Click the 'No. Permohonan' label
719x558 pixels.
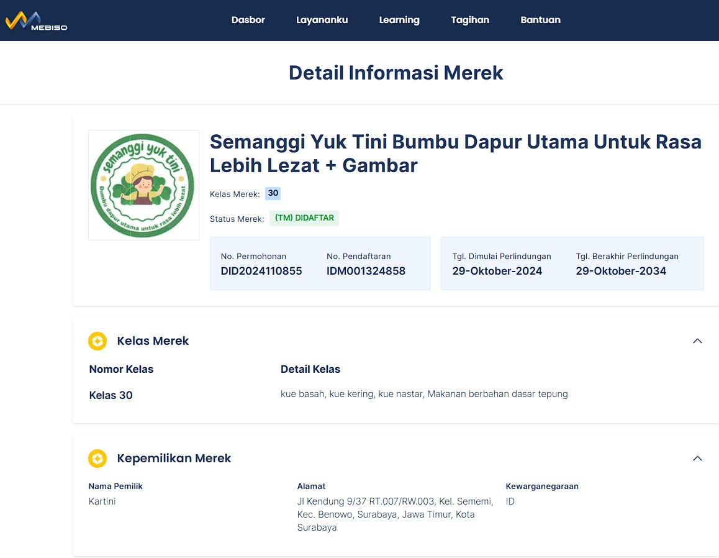pos(253,256)
